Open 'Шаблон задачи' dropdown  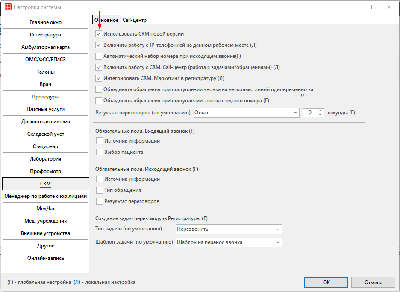click(229, 242)
